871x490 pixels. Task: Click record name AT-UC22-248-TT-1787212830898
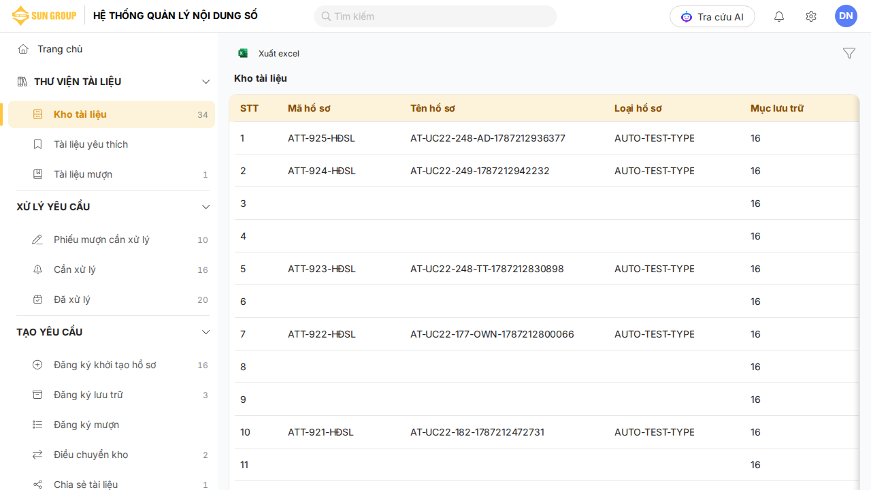(487, 269)
